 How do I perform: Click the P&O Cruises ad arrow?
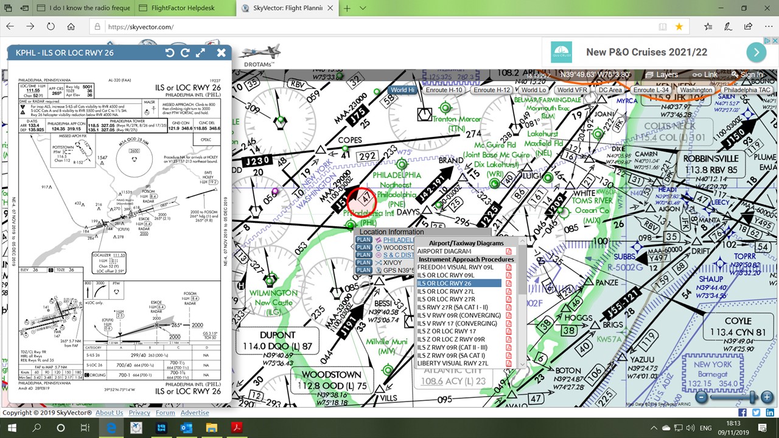tap(756, 52)
